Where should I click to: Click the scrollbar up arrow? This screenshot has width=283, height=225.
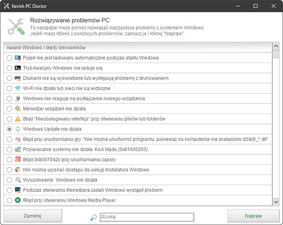click(x=276, y=46)
